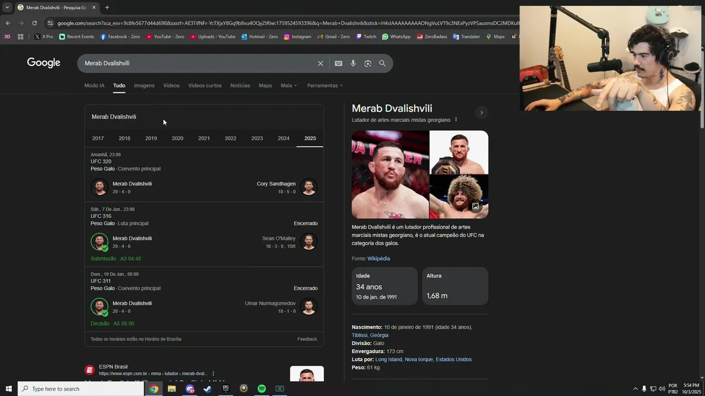Open the Twitch bookmark
Screen dimensions: 705x396
366,37
